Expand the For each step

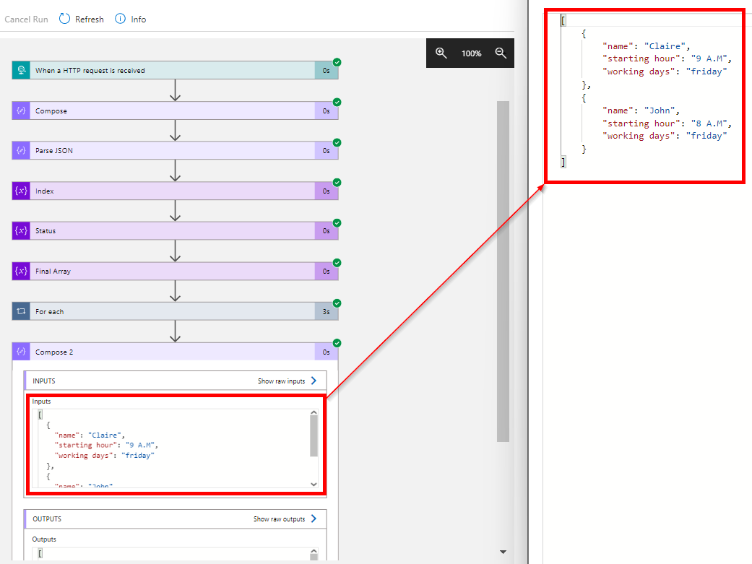point(175,311)
